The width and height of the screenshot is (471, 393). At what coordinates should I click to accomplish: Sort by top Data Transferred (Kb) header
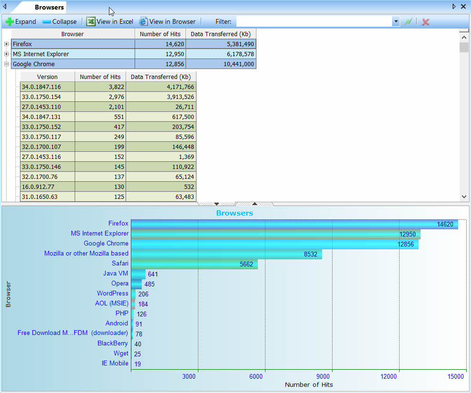221,34
